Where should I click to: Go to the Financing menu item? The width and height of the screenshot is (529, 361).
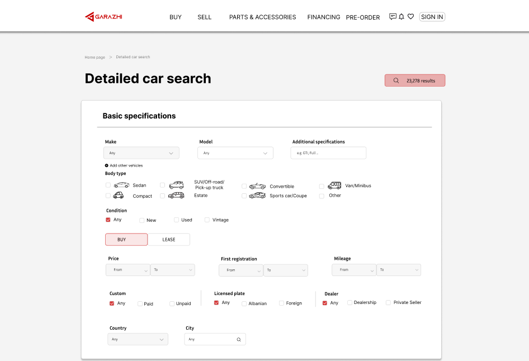coord(323,17)
